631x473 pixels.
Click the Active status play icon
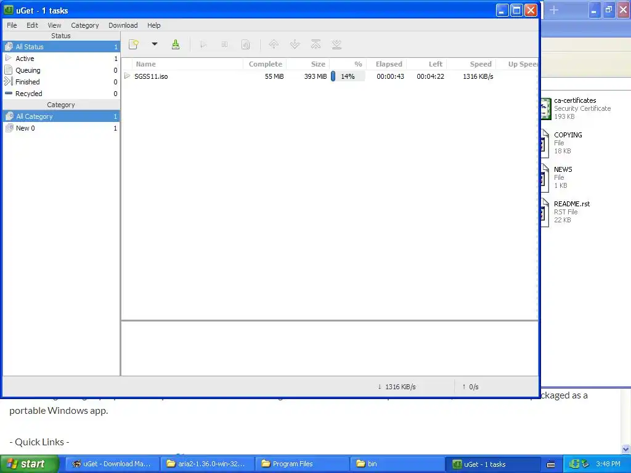tap(9, 58)
